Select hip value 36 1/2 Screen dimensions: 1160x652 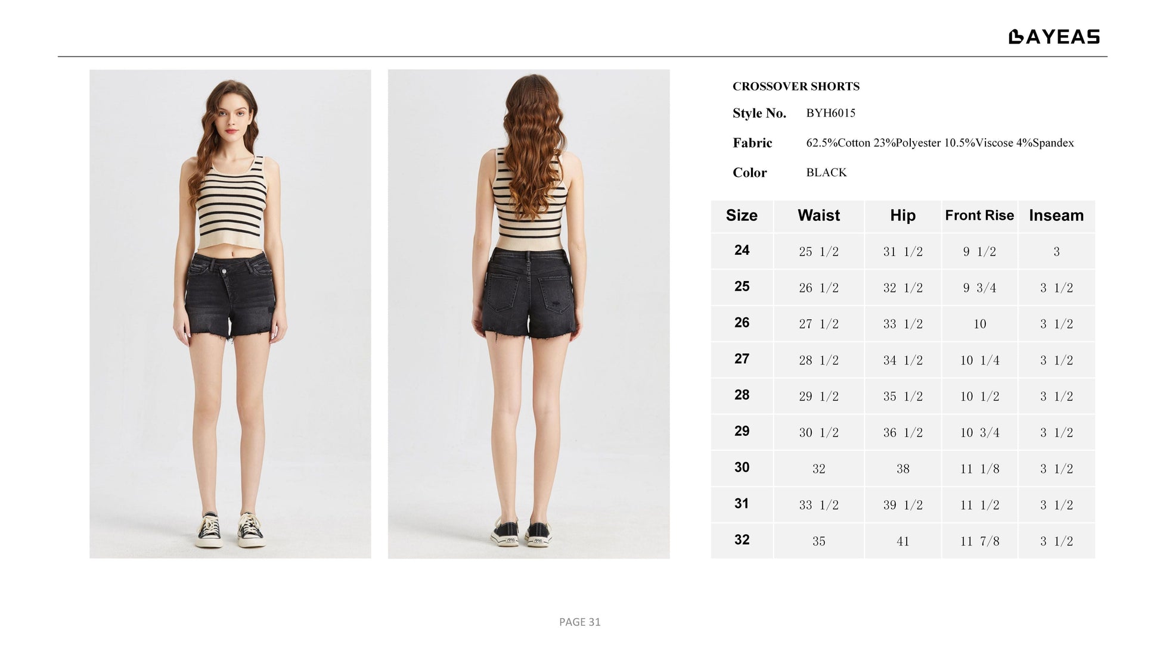click(902, 433)
